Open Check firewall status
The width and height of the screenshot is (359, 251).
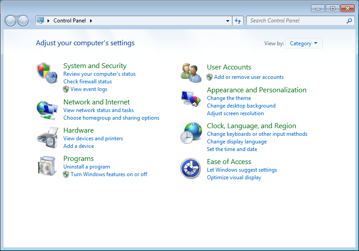88,82
